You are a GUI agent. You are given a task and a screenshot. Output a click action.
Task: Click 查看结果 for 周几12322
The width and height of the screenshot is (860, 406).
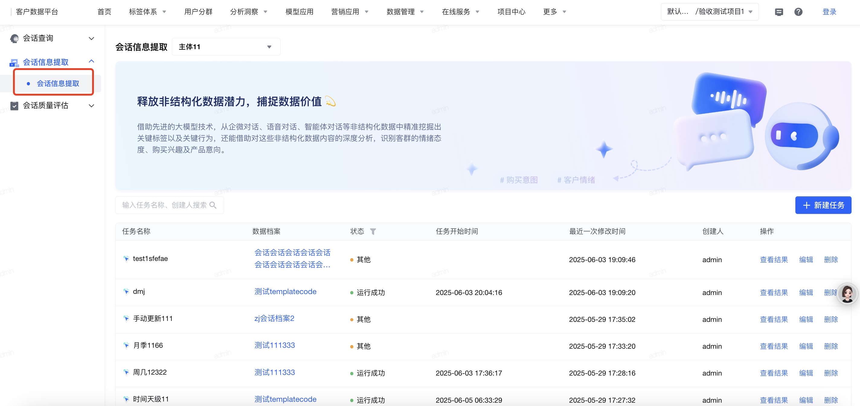tap(774, 373)
